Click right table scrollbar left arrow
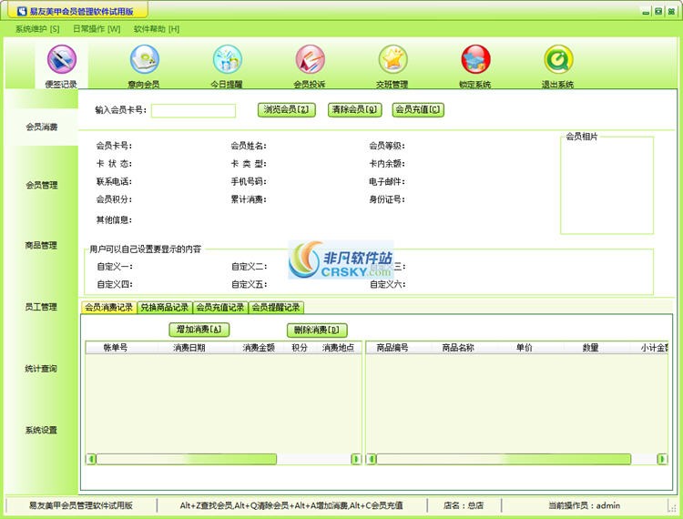Viewport: 683px width, 519px height. (x=372, y=459)
